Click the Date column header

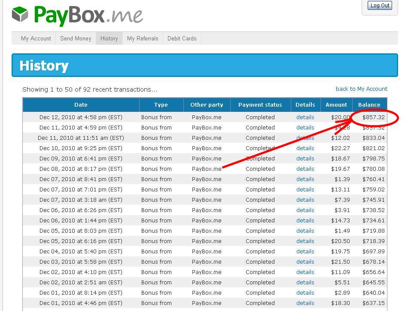click(81, 105)
